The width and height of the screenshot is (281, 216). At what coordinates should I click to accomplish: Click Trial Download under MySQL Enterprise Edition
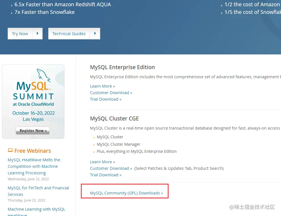coord(106,99)
